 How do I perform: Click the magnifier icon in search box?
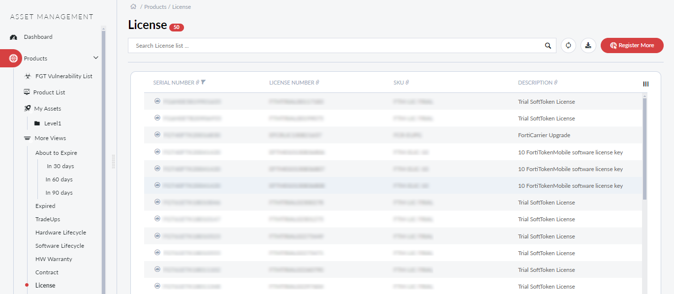[x=548, y=46]
